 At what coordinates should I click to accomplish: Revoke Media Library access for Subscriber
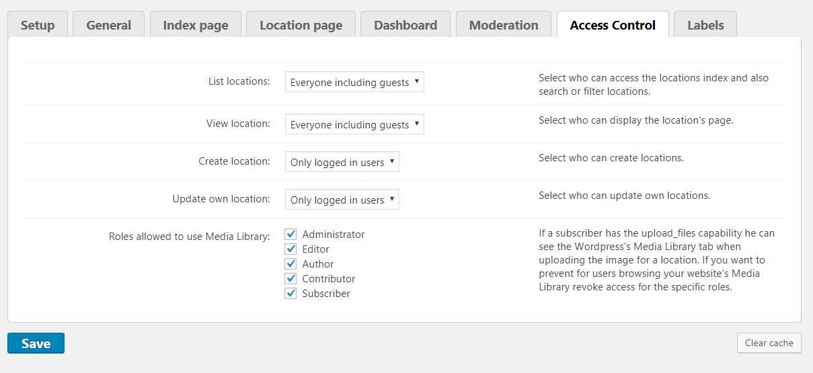point(291,294)
